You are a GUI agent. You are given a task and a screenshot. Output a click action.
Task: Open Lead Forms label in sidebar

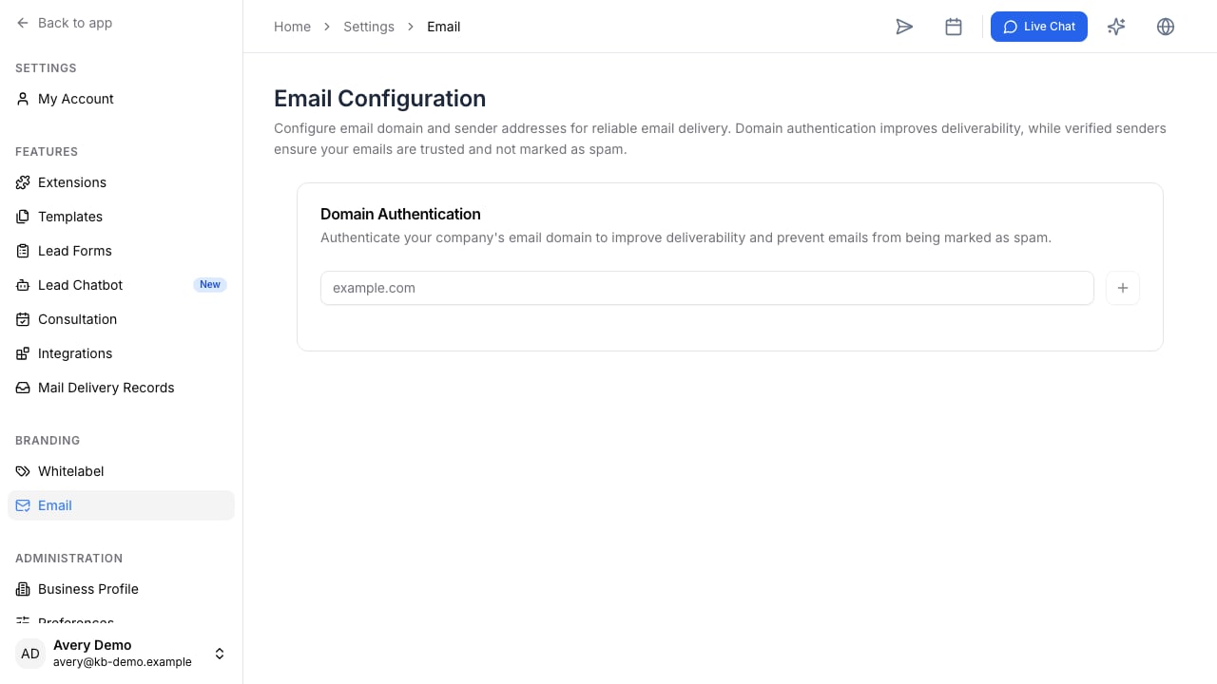[x=75, y=251]
